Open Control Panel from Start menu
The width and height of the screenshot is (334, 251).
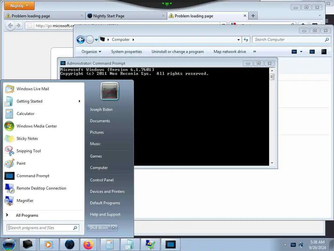tap(102, 180)
